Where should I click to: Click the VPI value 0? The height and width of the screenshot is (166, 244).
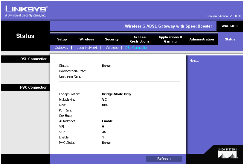(103, 126)
